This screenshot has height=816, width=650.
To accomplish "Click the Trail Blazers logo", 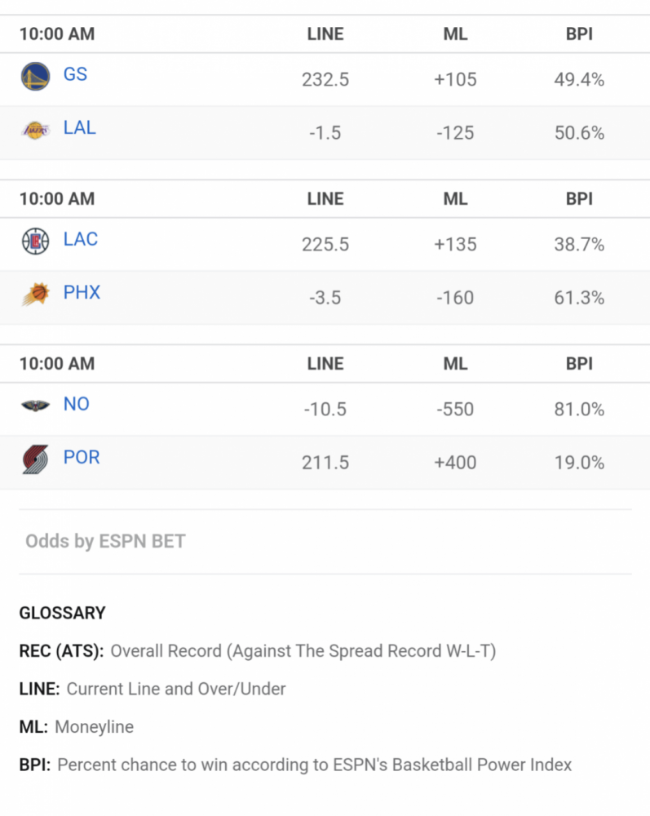I will (x=35, y=459).
